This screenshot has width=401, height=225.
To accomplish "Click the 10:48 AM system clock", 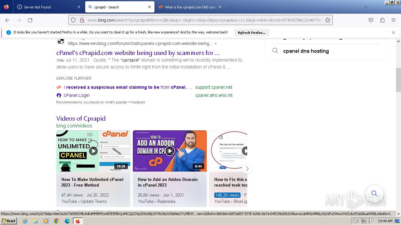I will [385, 221].
